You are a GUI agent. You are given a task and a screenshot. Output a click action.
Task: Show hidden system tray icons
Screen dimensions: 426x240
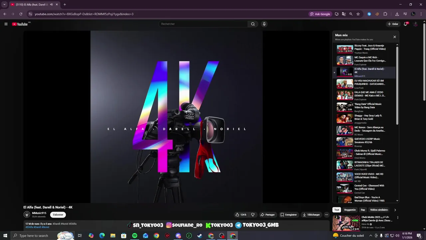(x=371, y=236)
